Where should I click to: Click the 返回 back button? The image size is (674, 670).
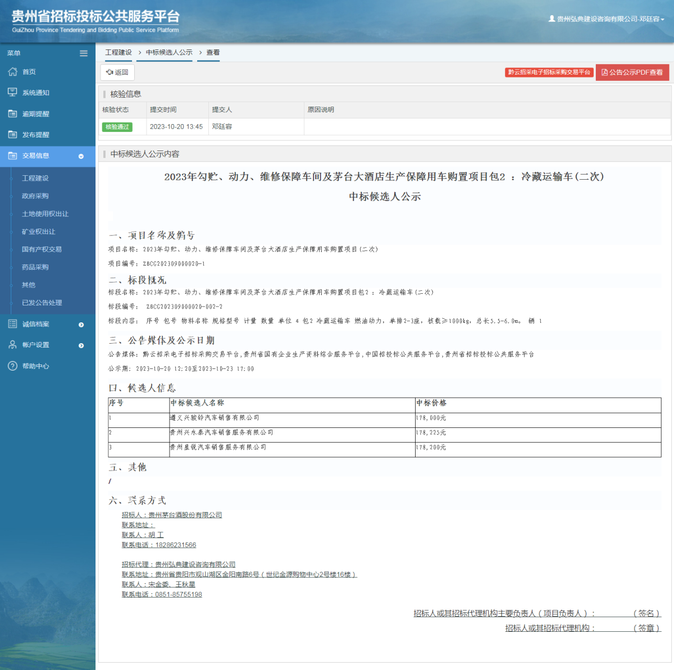coord(117,72)
